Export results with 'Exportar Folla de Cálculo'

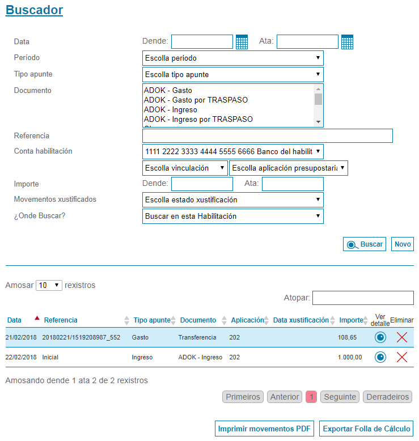pos(366,429)
